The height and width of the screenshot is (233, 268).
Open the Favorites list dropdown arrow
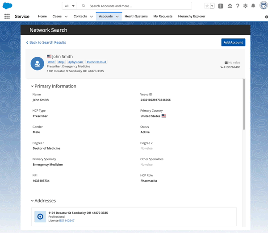click(x=212, y=6)
